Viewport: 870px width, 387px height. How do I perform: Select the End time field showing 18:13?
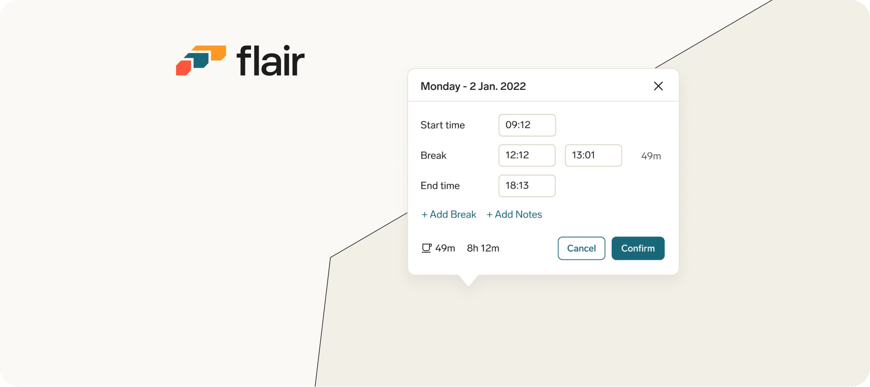[526, 186]
